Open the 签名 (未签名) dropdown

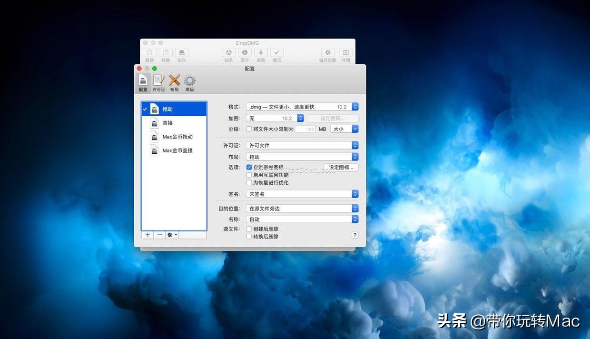coord(301,194)
